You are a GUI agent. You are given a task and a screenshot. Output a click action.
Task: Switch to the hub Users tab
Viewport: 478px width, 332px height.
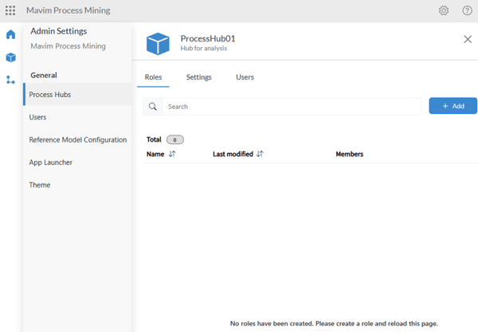tap(245, 77)
